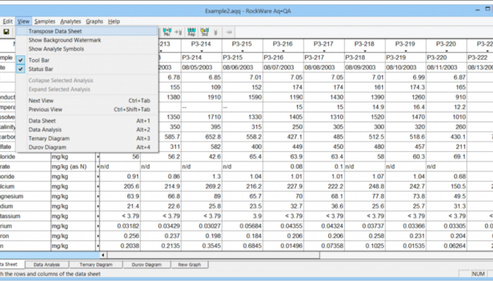Select the 16.4 temperature cell under P3-219
This screenshot has height=281, width=493.
click(406, 107)
